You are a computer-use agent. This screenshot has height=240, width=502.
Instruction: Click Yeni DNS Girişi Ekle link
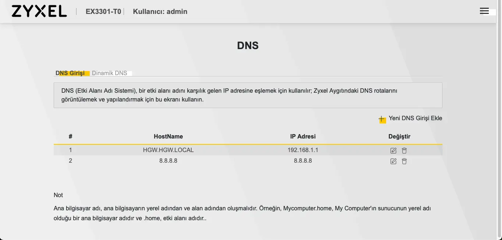(415, 118)
